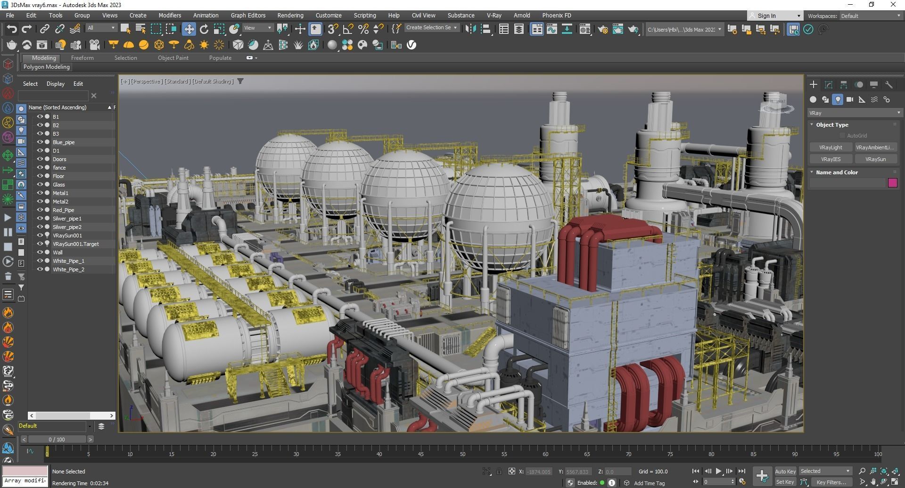
Task: Toggle Percent Snap icon
Action: 363,29
